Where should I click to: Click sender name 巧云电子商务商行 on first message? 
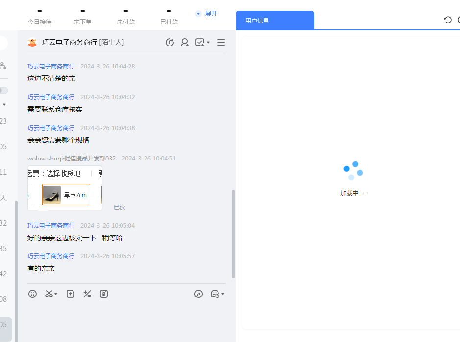(51, 67)
